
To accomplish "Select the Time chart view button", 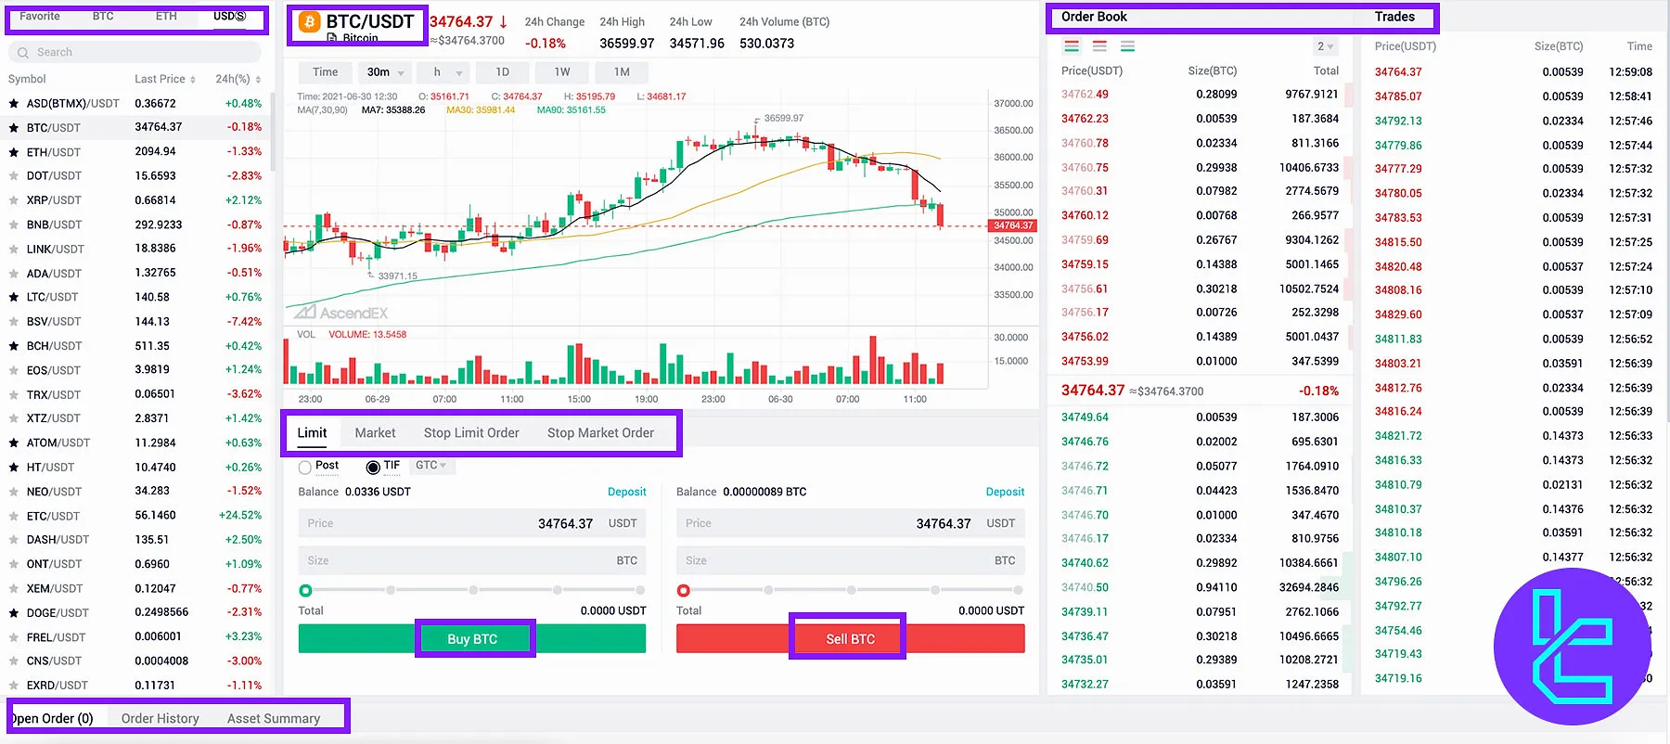I will (326, 72).
